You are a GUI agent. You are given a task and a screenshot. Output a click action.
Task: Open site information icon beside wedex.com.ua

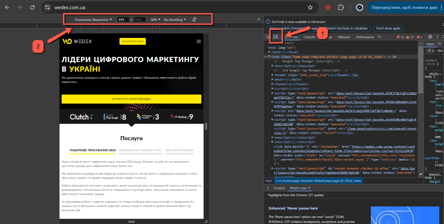[x=48, y=7]
